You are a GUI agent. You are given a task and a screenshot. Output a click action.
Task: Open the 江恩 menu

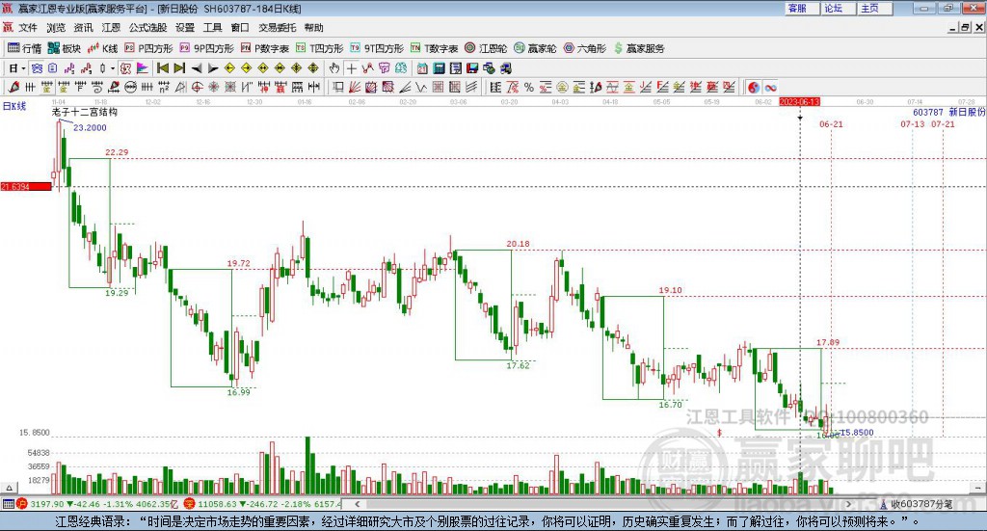(x=111, y=28)
